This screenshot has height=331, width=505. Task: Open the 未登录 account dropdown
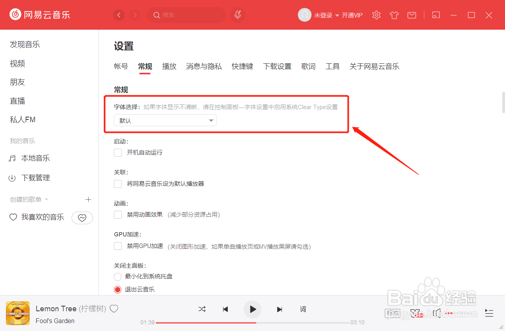[x=327, y=15]
